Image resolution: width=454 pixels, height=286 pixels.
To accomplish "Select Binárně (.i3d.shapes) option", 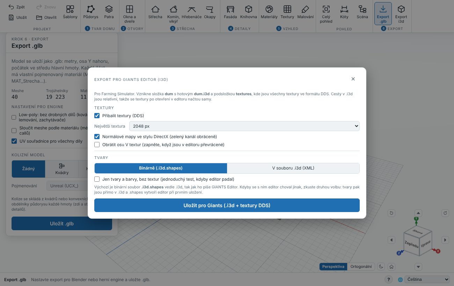I will coord(161,168).
